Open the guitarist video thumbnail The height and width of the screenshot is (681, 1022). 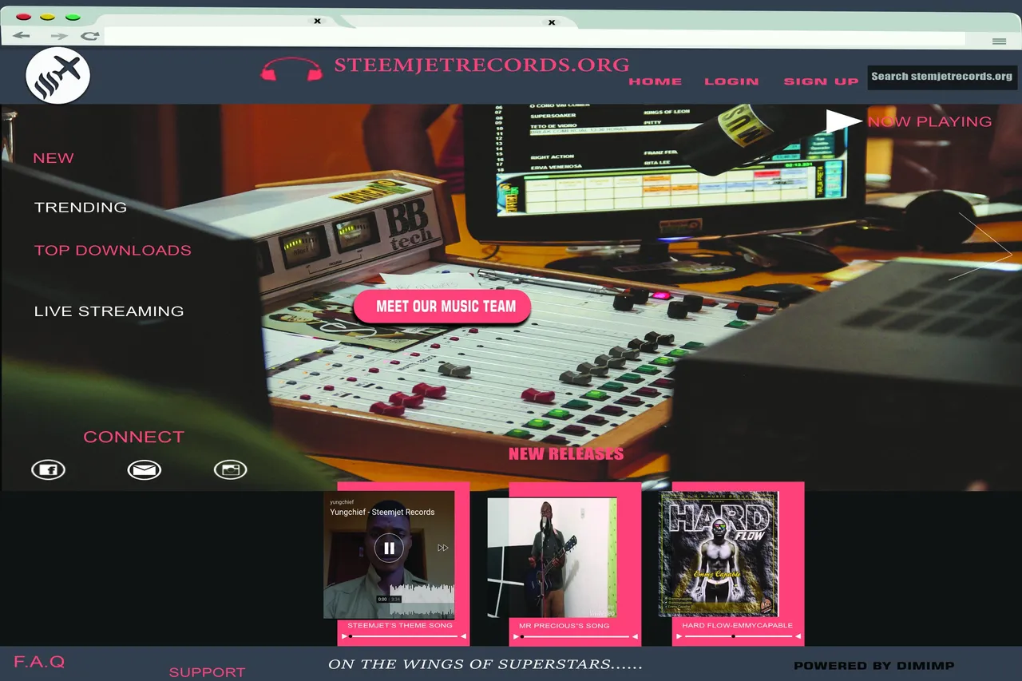coord(552,557)
